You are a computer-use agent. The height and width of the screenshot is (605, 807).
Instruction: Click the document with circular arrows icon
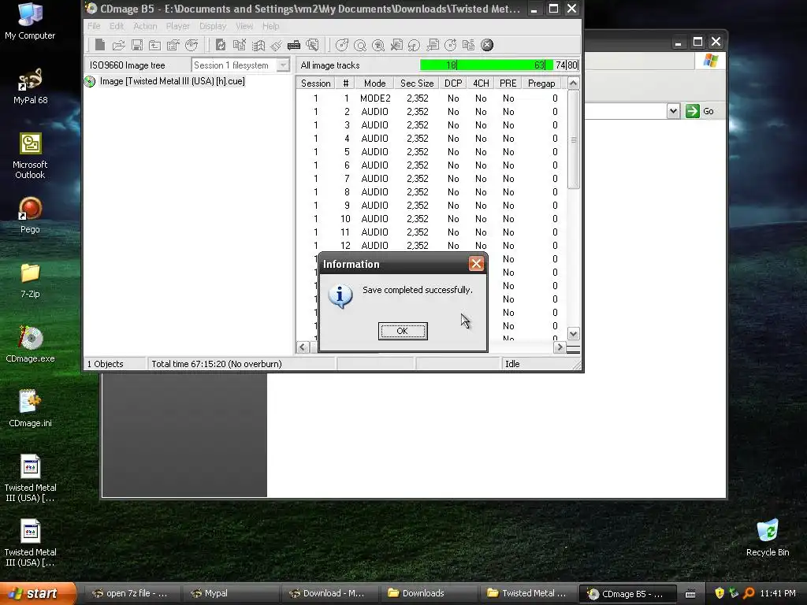point(221,45)
